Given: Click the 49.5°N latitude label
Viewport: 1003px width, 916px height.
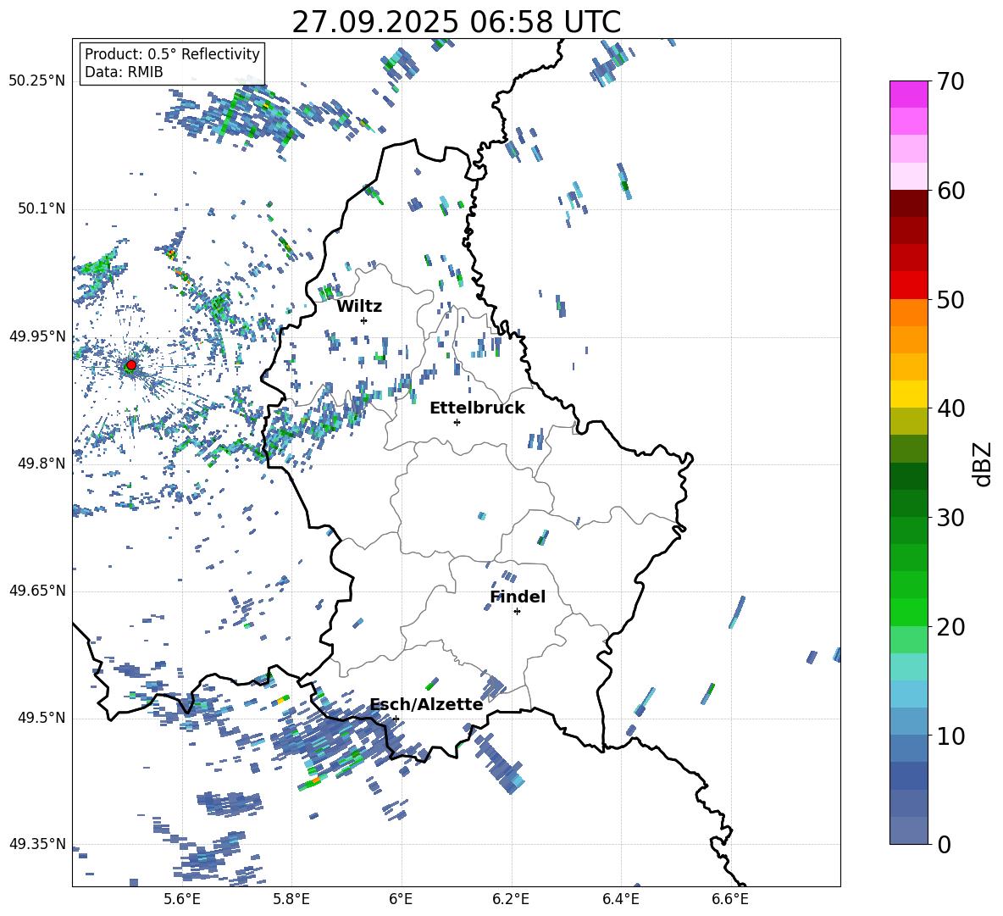Looking at the screenshot, I should point(42,718).
